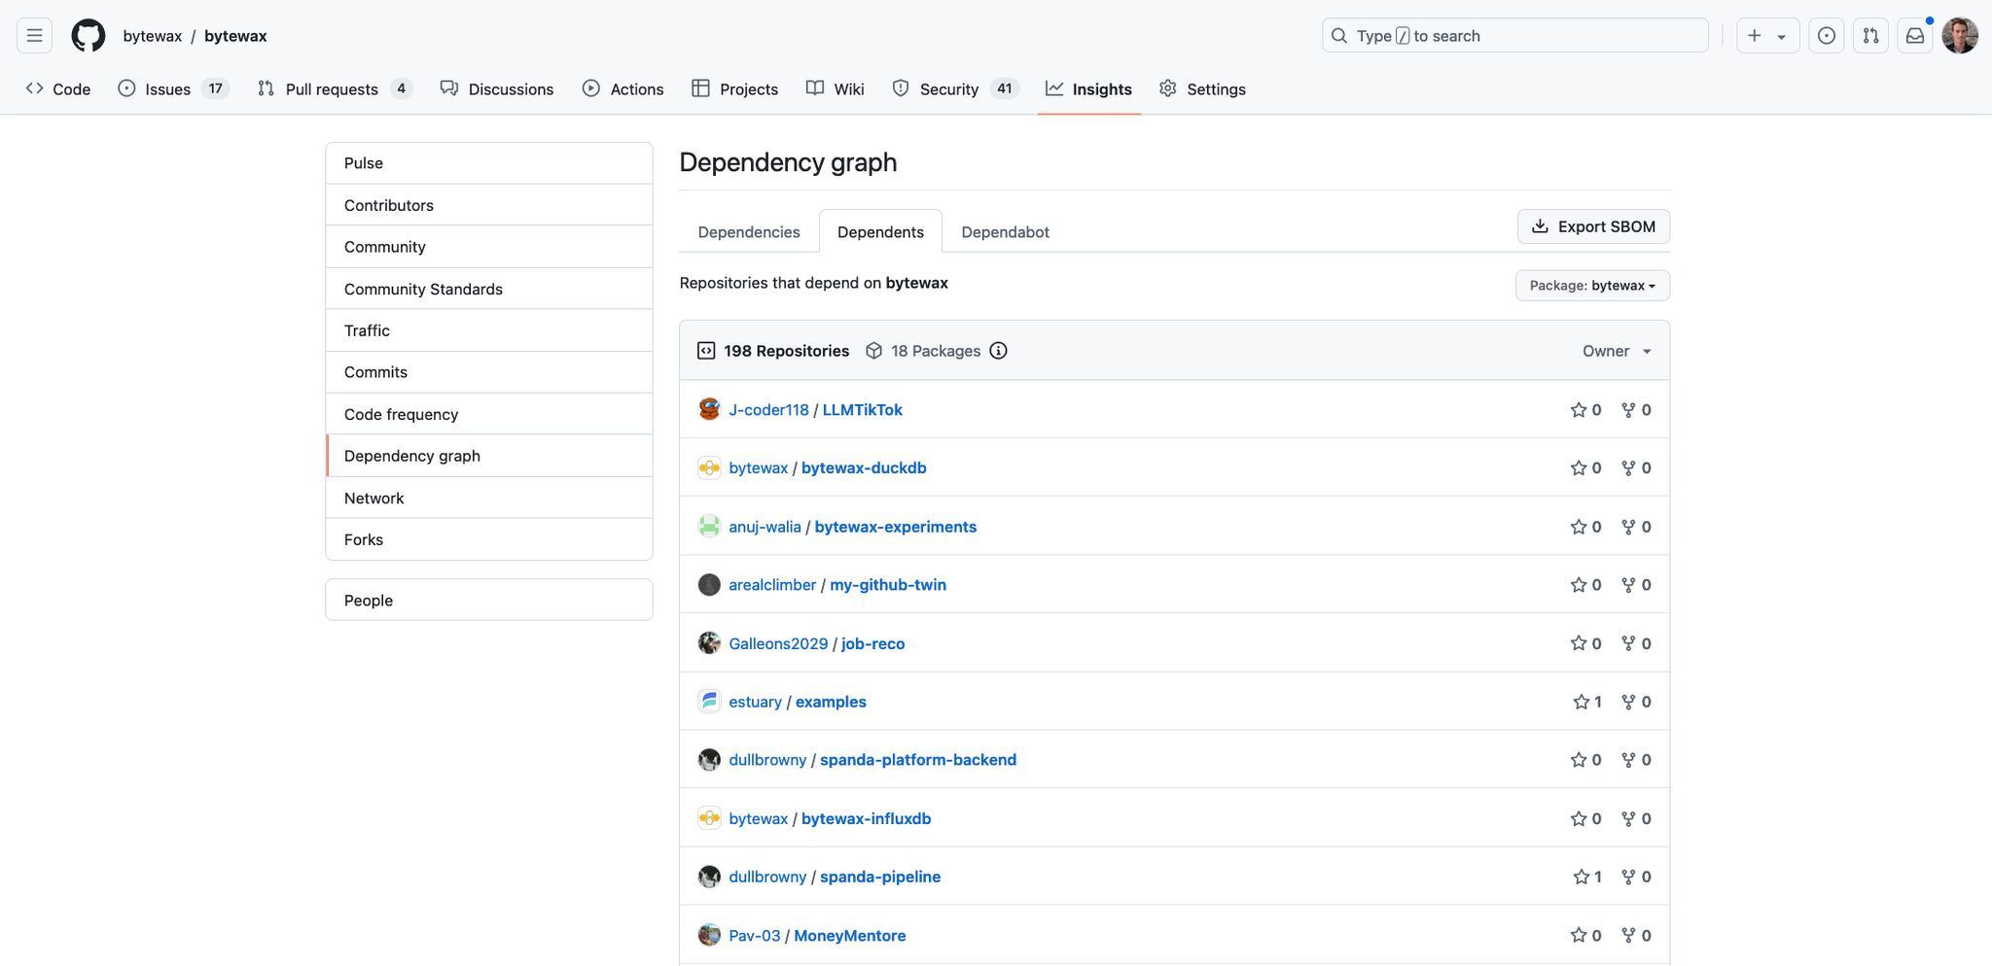The width and height of the screenshot is (1992, 966).
Task: Open the hamburger navigation menu
Action: pyautogui.click(x=34, y=36)
